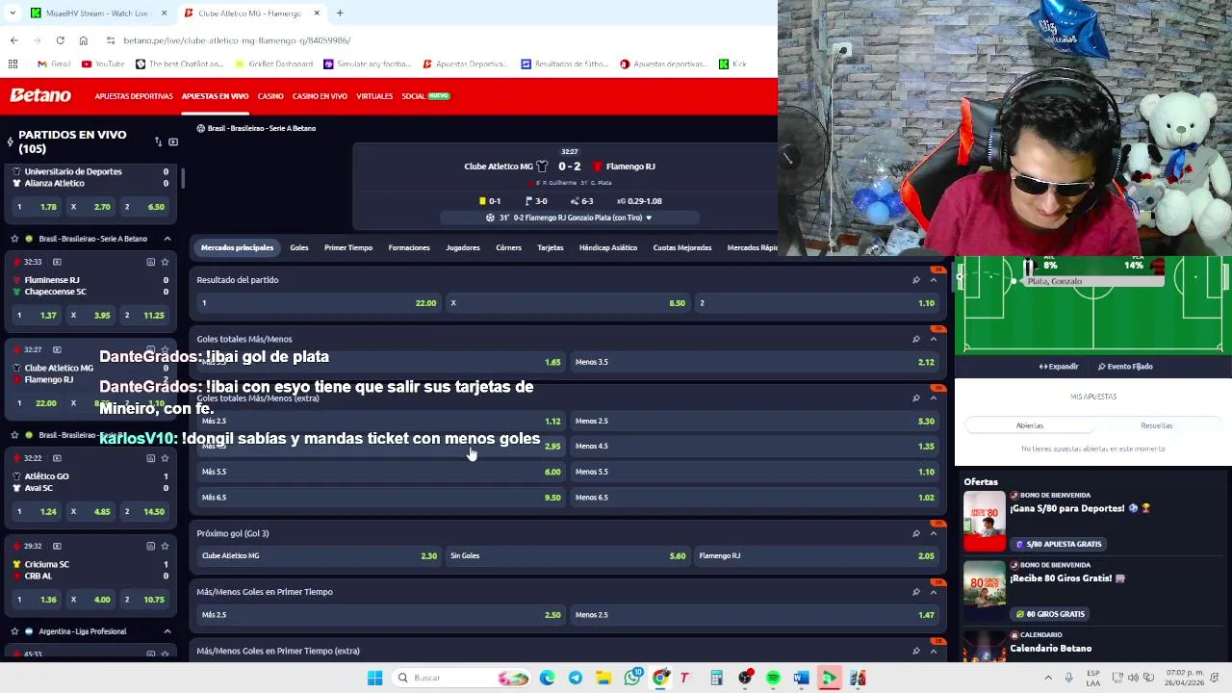Reload the browser page
This screenshot has height=693, width=1232.
(60, 40)
